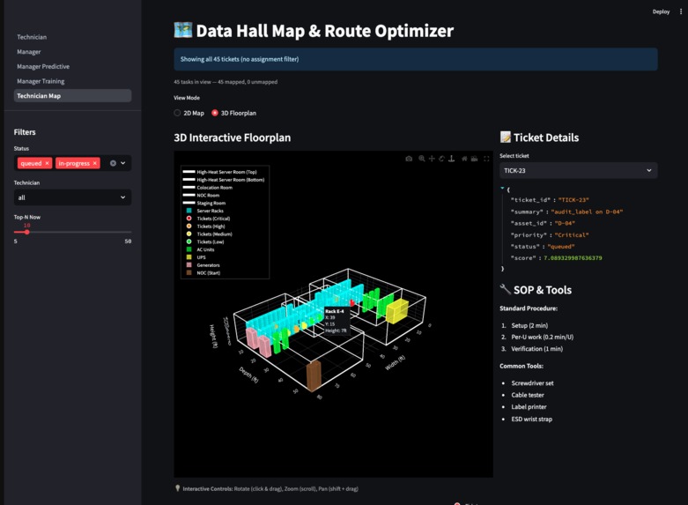Remove the queued status tag
Image resolution: width=688 pixels, height=505 pixels.
pyautogui.click(x=47, y=163)
